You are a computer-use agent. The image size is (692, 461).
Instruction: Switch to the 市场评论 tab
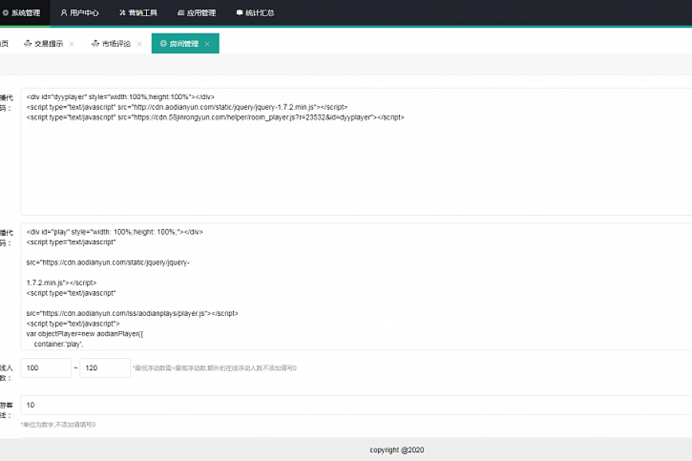111,44
